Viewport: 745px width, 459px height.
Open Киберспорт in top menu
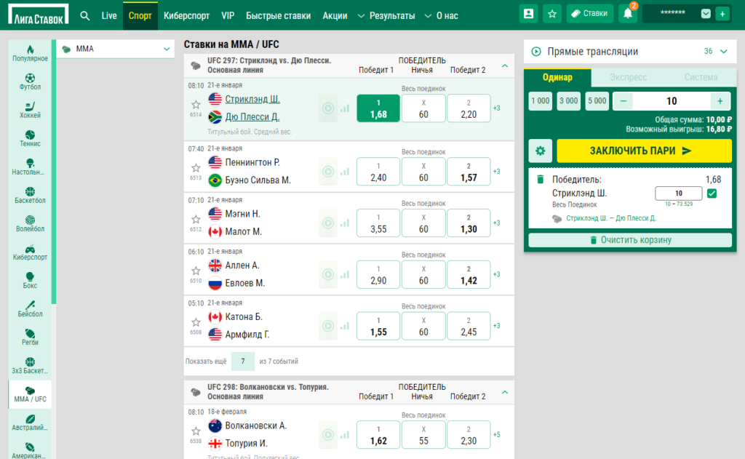click(x=186, y=16)
